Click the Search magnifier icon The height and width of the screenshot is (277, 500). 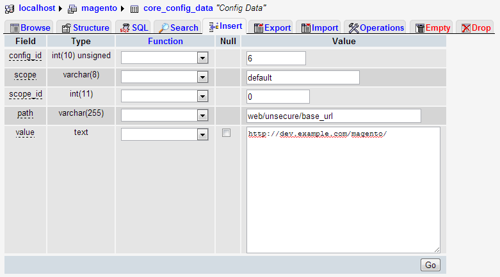pos(164,28)
